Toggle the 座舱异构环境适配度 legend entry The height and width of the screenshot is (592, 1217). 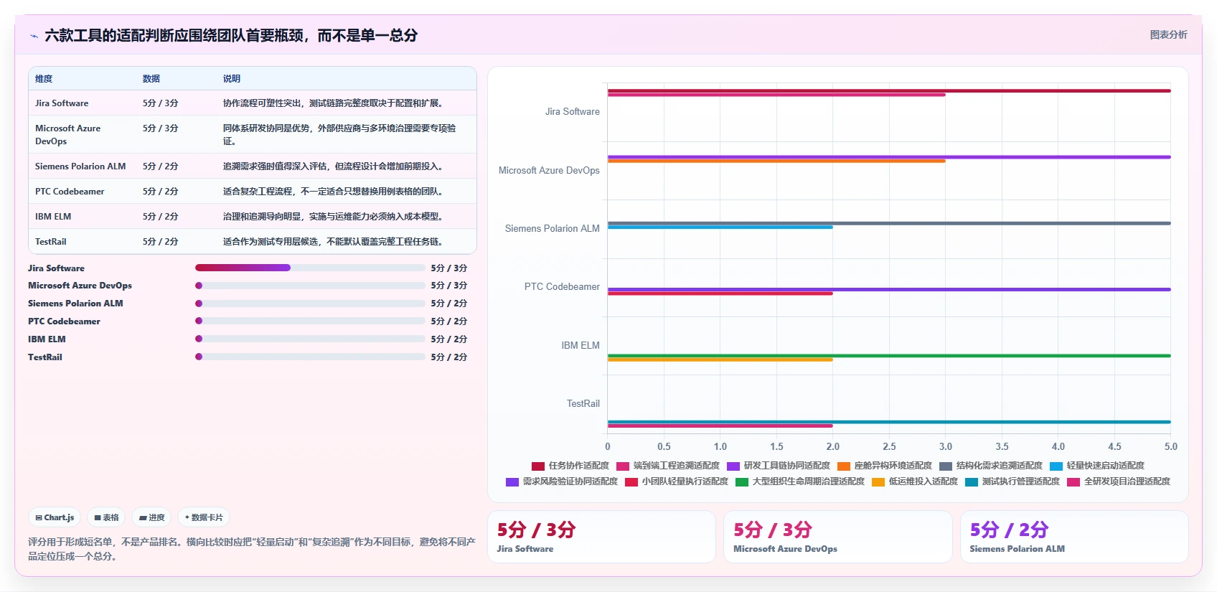click(x=884, y=466)
